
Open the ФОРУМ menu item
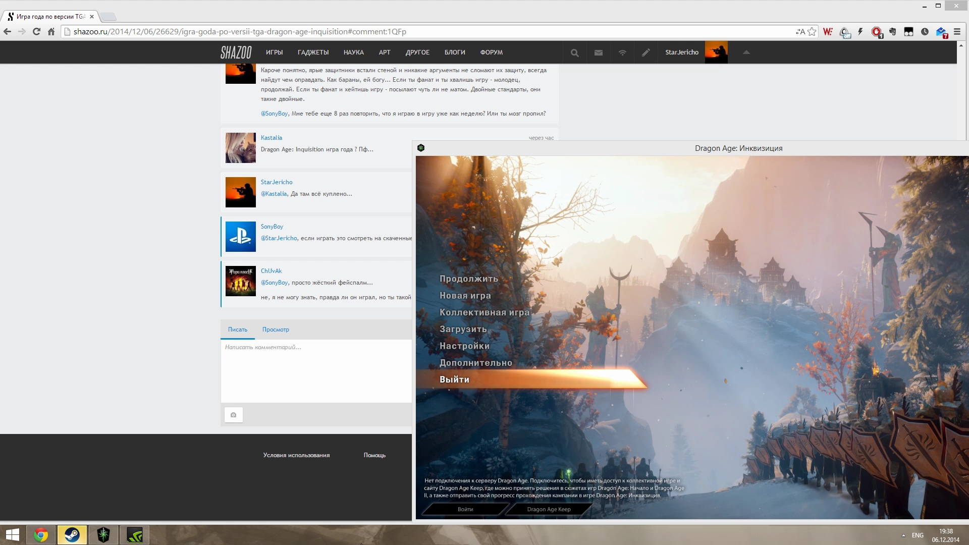[x=491, y=52]
